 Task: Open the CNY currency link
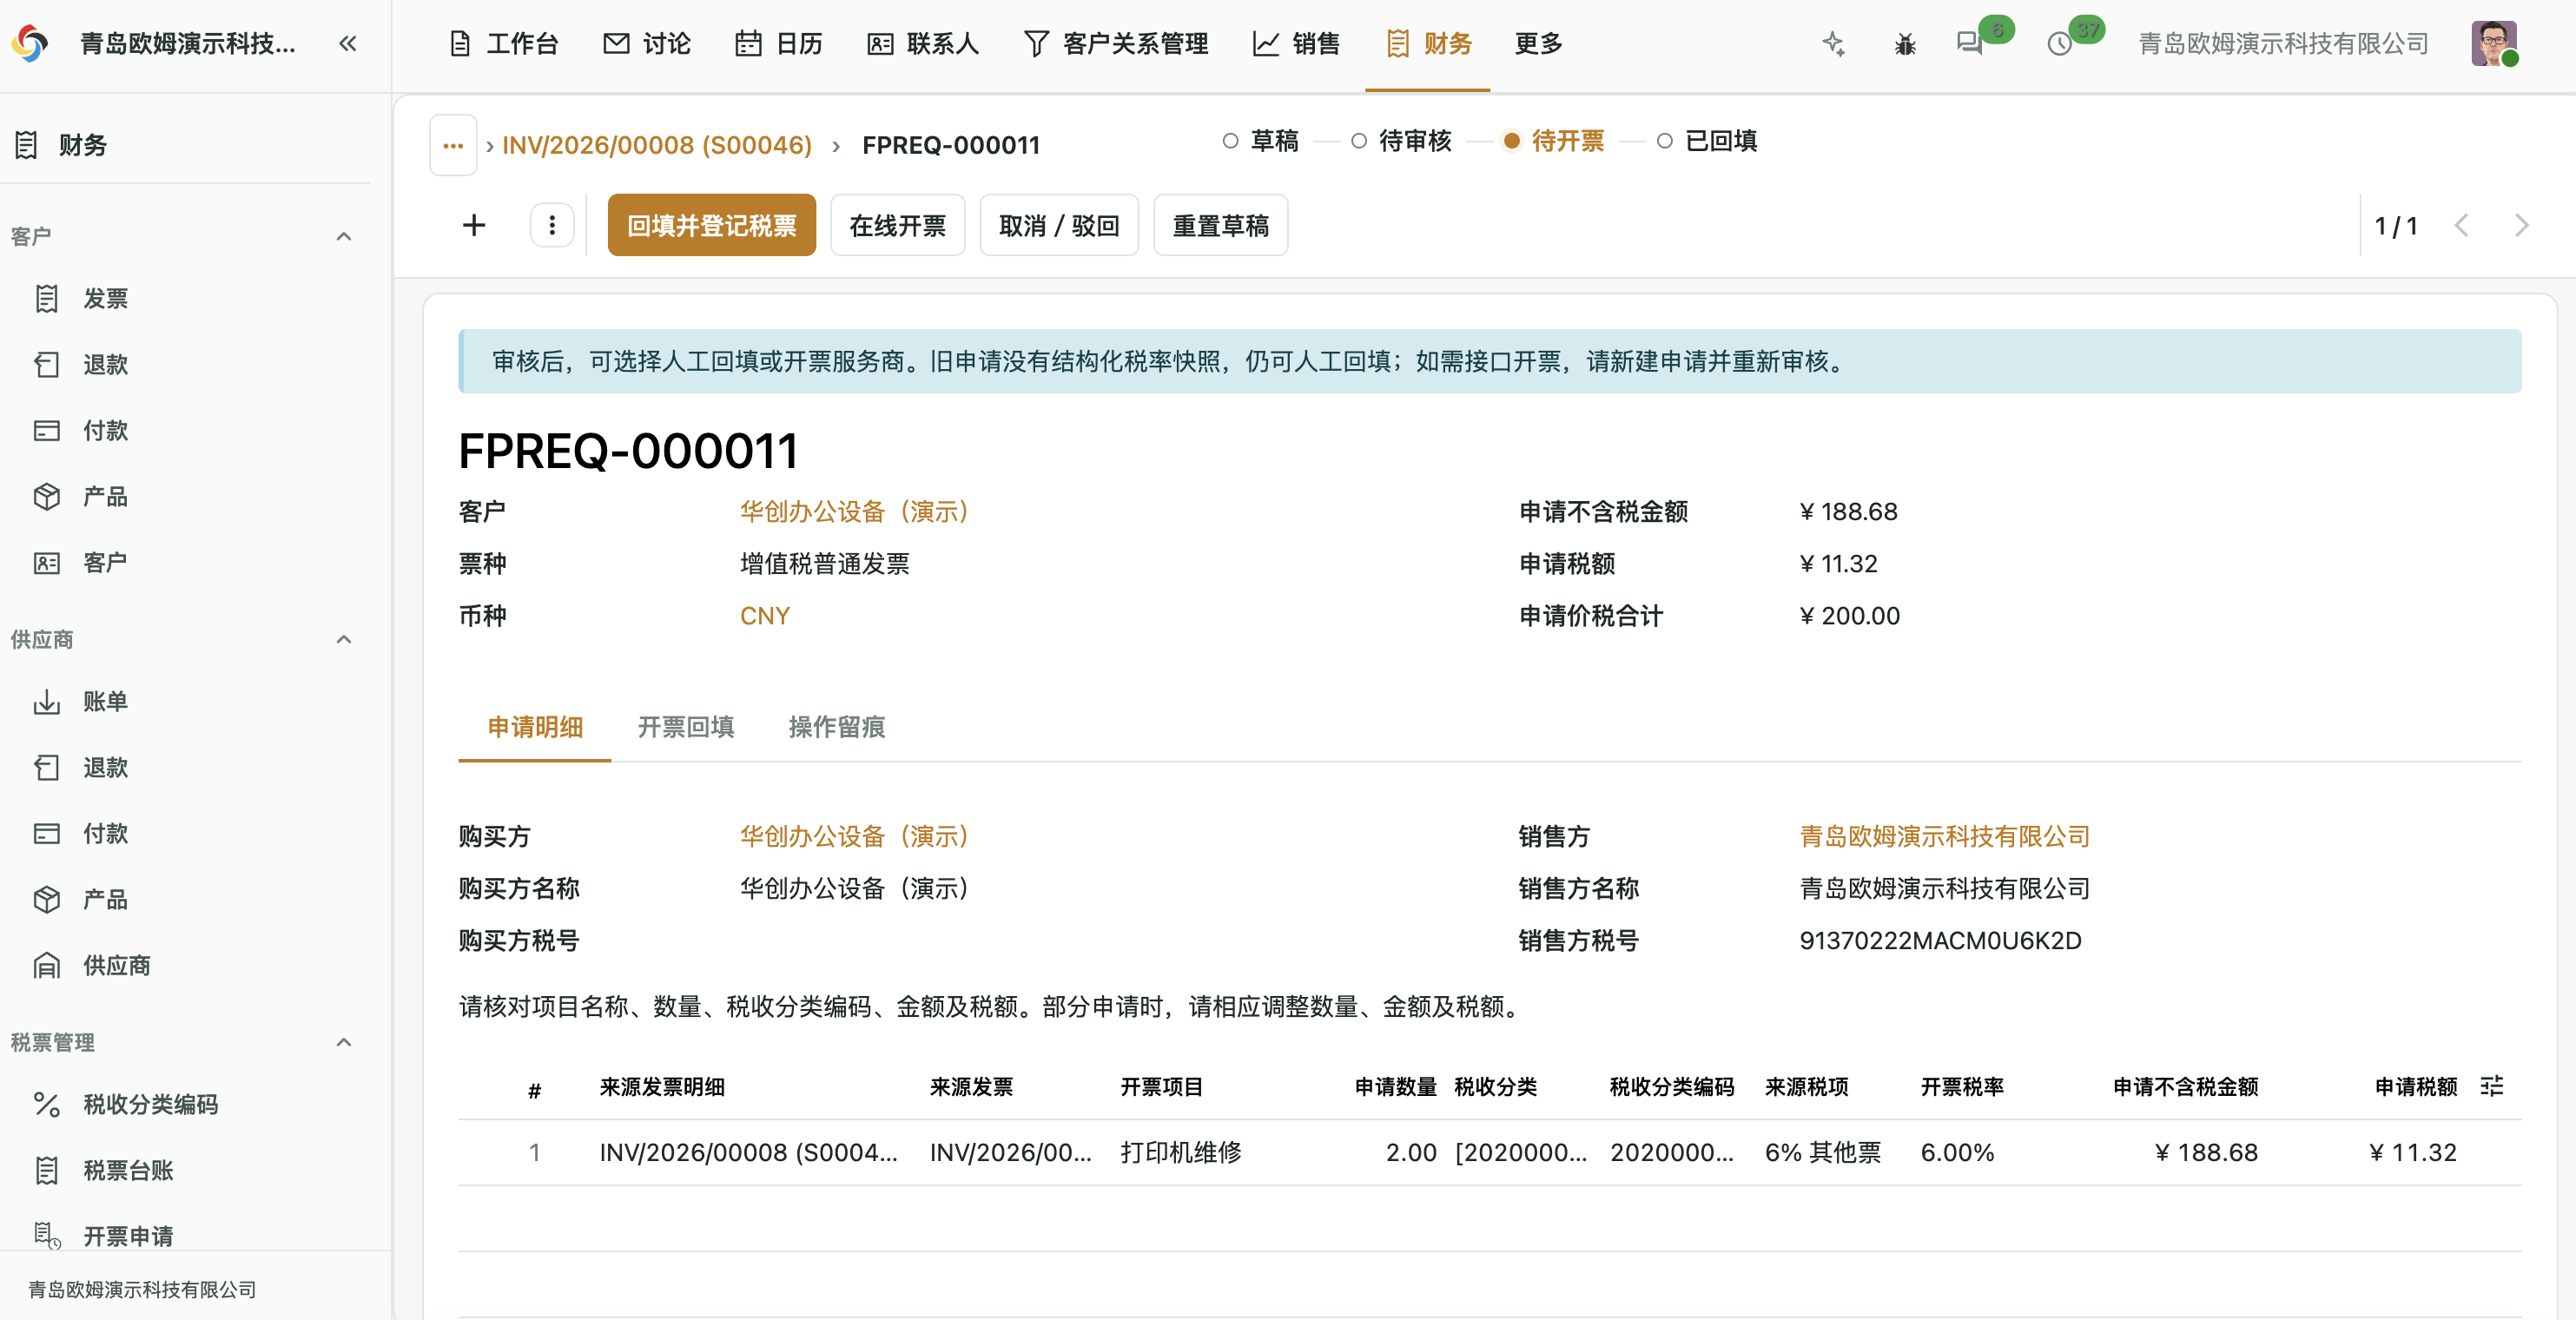pos(765,615)
